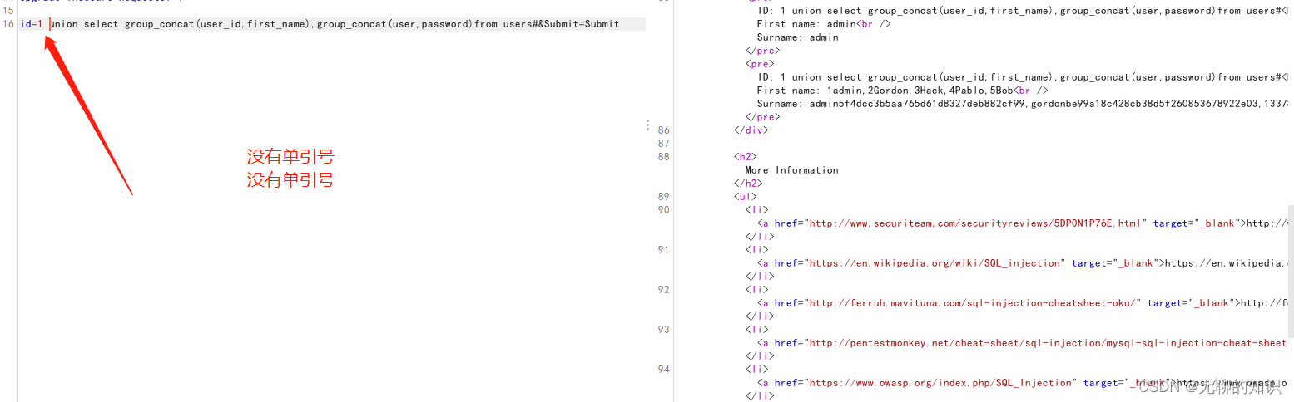Click the ferruh.mavituna.com cheatsheet href
The width and height of the screenshot is (1294, 402).
point(972,303)
